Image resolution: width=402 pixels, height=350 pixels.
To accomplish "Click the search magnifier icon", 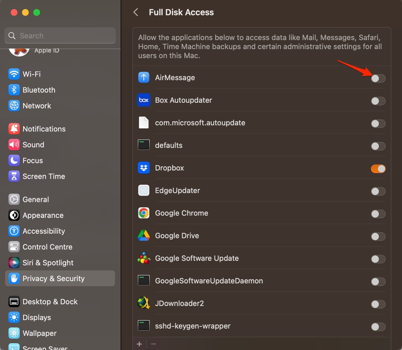I will (x=12, y=36).
